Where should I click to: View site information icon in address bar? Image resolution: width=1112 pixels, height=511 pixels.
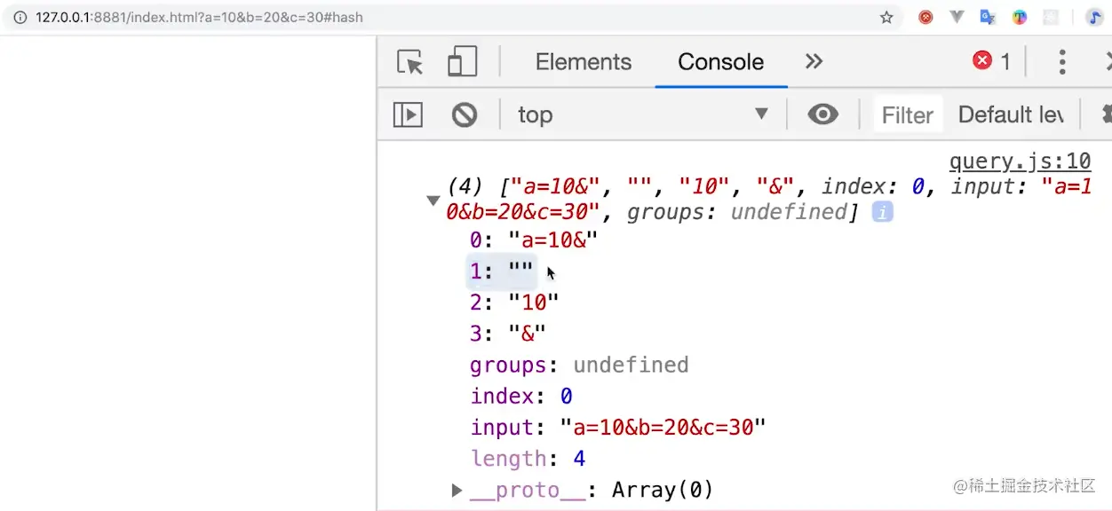point(20,17)
